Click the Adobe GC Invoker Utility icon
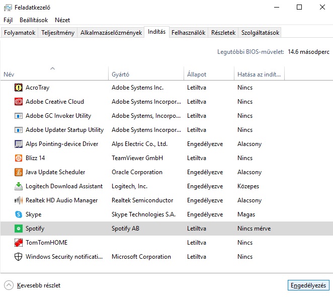This screenshot has width=333, height=297. [x=19, y=116]
